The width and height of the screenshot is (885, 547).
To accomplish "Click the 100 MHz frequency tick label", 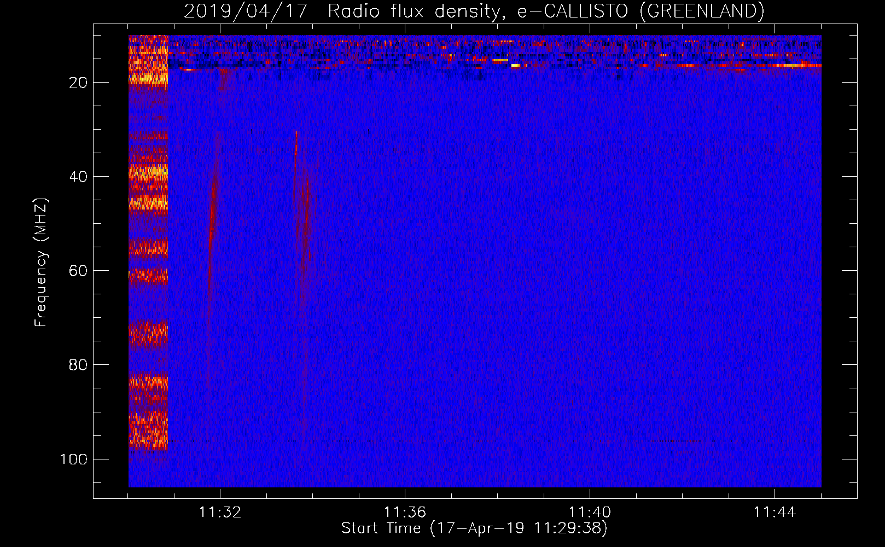I will (74, 459).
